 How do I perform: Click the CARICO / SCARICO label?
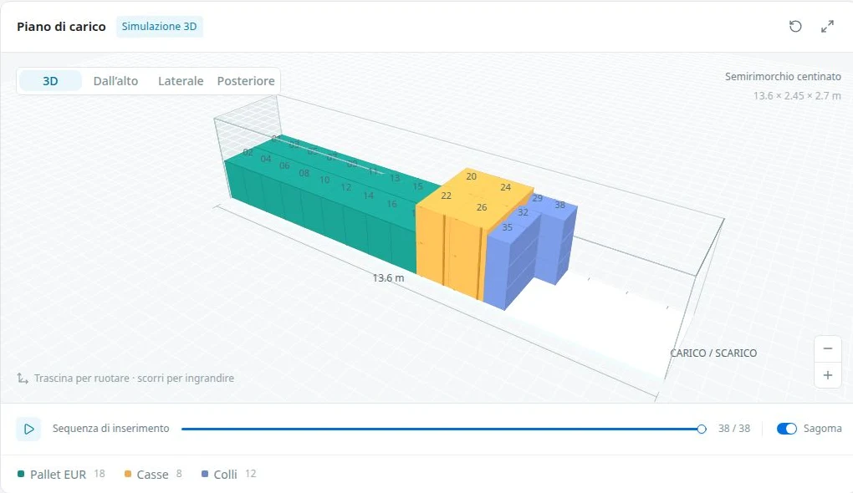coord(713,353)
